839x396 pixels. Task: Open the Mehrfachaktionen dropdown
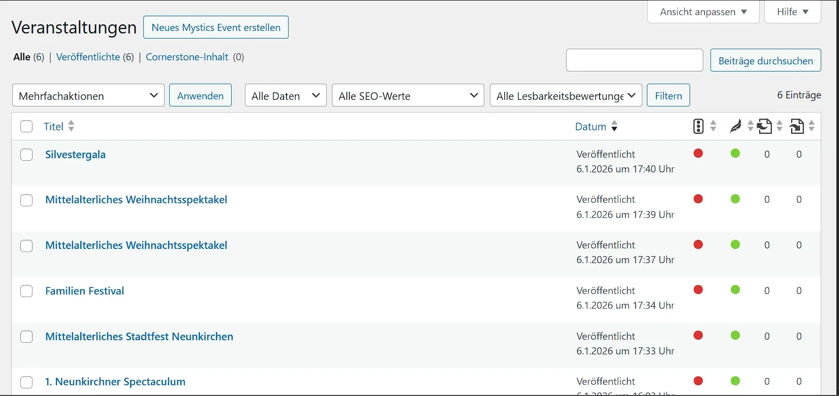(88, 95)
